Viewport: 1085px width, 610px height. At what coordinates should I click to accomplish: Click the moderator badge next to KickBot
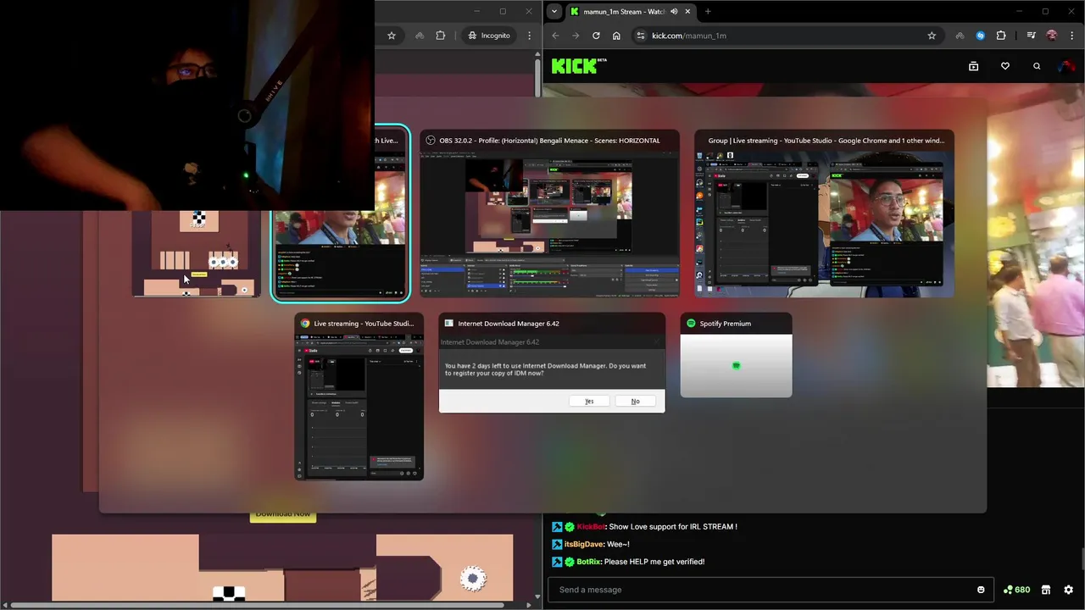[x=557, y=527]
